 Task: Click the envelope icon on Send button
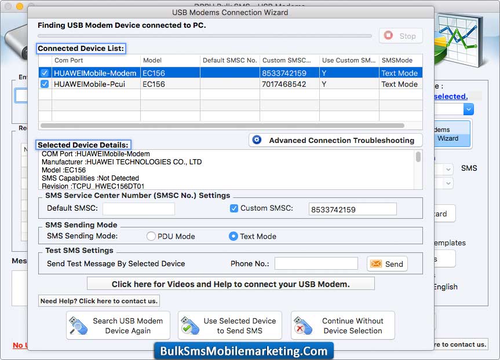(x=376, y=264)
